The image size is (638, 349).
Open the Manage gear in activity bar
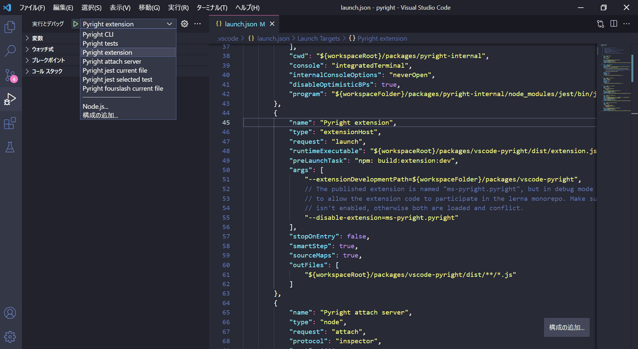coord(10,337)
